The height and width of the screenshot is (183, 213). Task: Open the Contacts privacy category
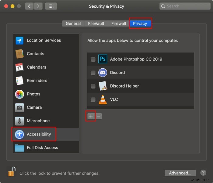tap(46, 54)
